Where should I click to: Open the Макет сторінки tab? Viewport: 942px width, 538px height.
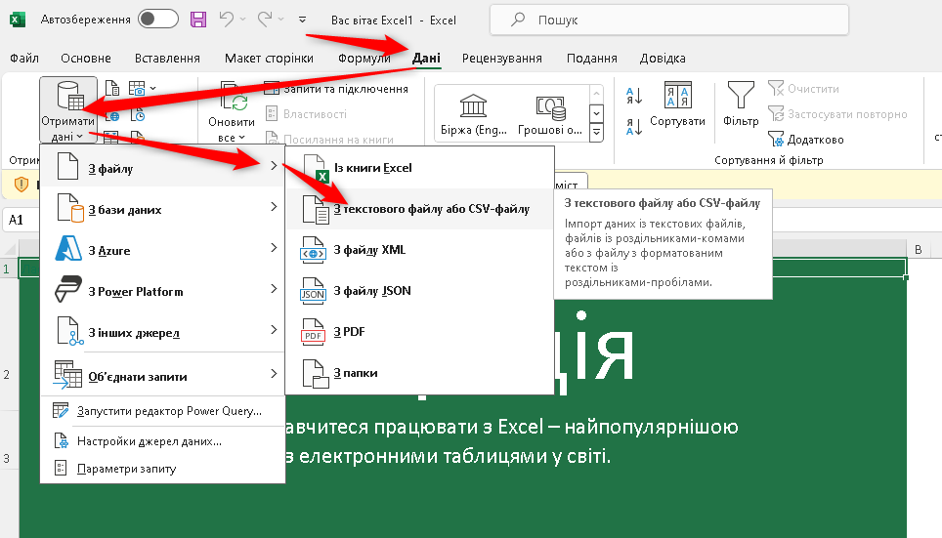269,59
